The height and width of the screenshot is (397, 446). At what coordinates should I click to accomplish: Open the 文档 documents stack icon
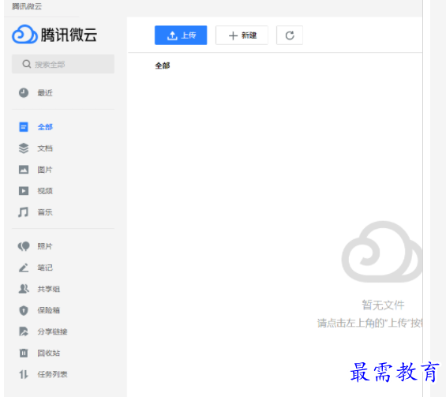tap(24, 148)
